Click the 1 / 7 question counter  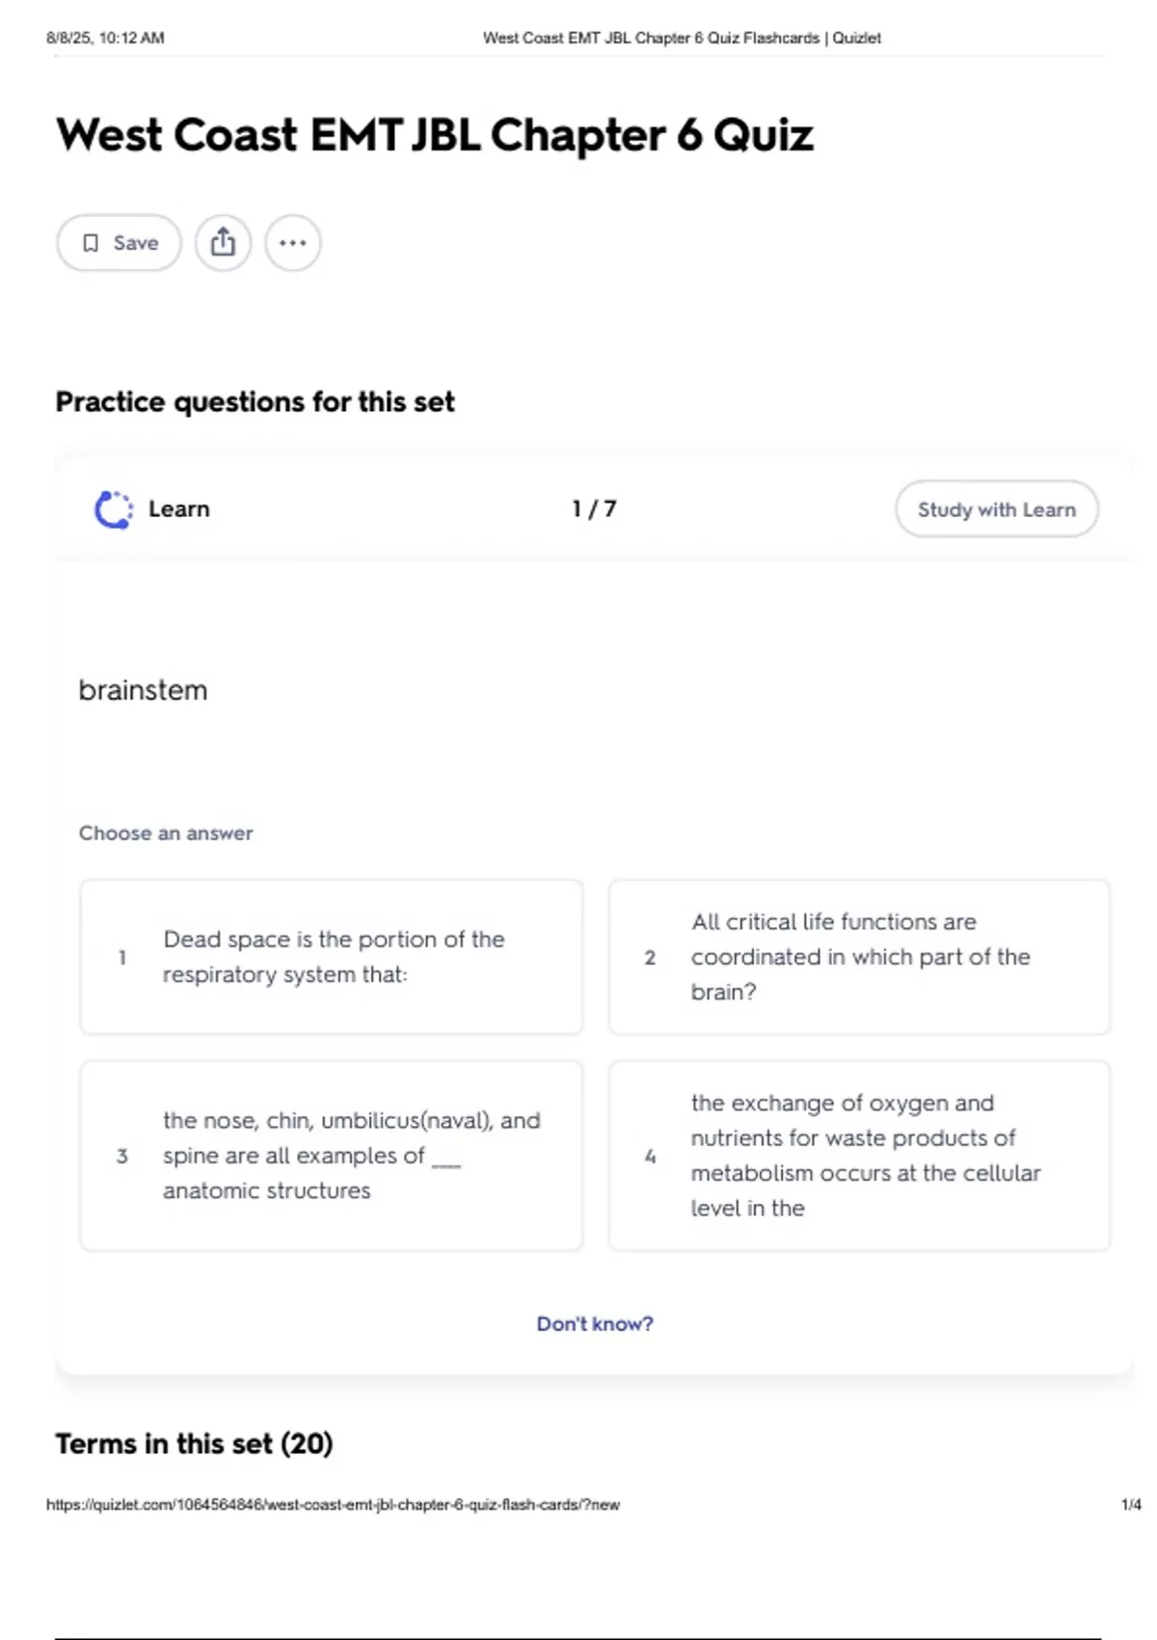click(594, 508)
